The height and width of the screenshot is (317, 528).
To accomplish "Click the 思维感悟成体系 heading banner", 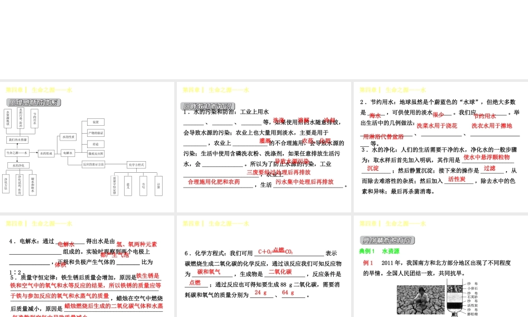I will 34,102.
